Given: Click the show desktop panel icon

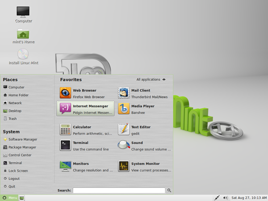Looking at the screenshot, I should coord(21,198).
